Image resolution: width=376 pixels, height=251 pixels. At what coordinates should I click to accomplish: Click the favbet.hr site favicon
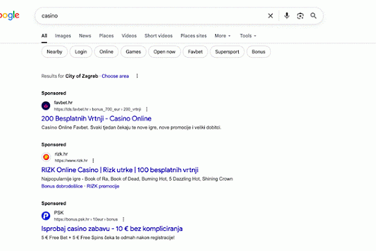point(46,105)
